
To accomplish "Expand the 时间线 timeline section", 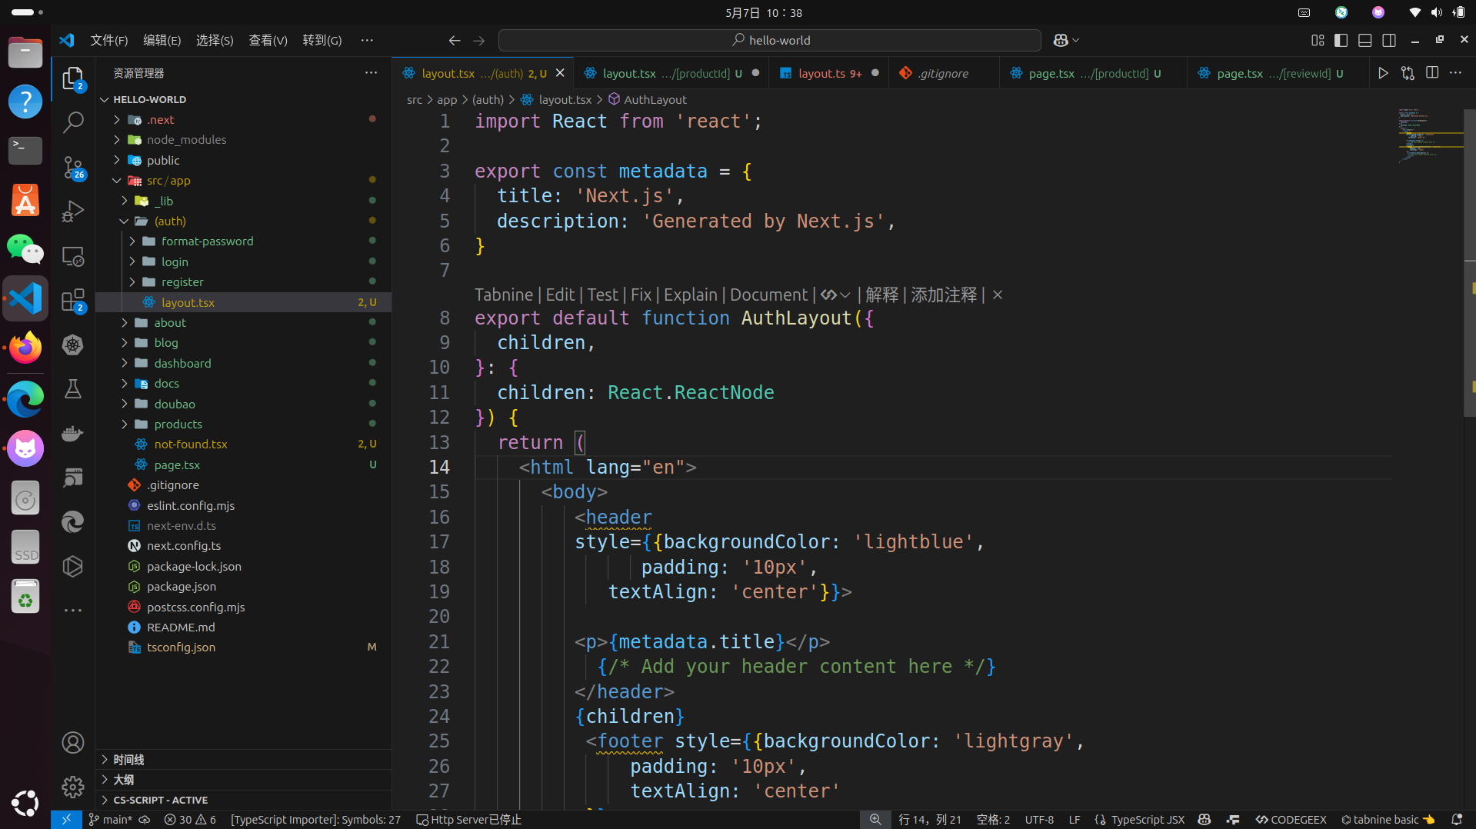I will (x=128, y=759).
